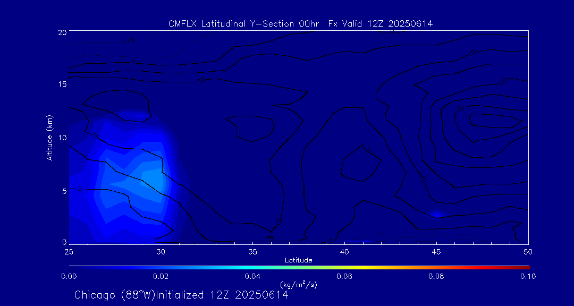Select the 30 tick label on latitude axis
Screen dimensions: 574x306
pyautogui.click(x=161, y=251)
